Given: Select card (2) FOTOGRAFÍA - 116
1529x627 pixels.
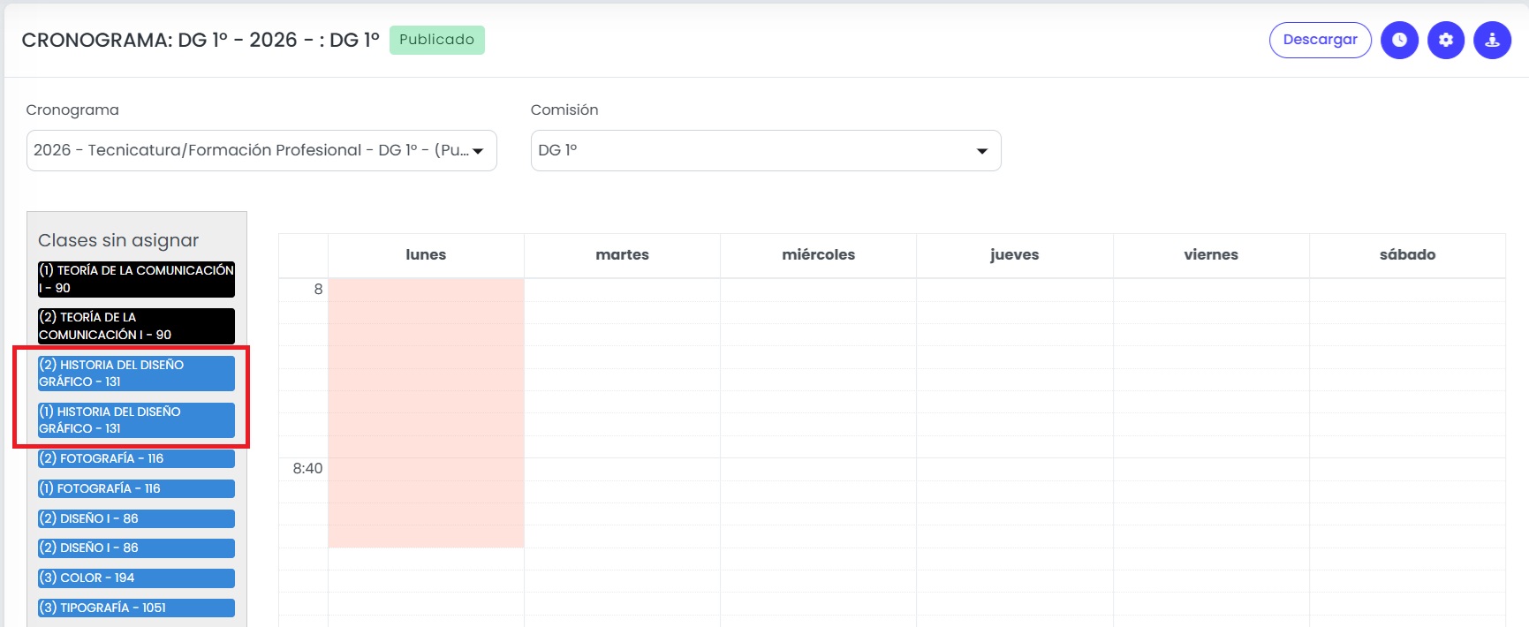Looking at the screenshot, I should pyautogui.click(x=136, y=458).
